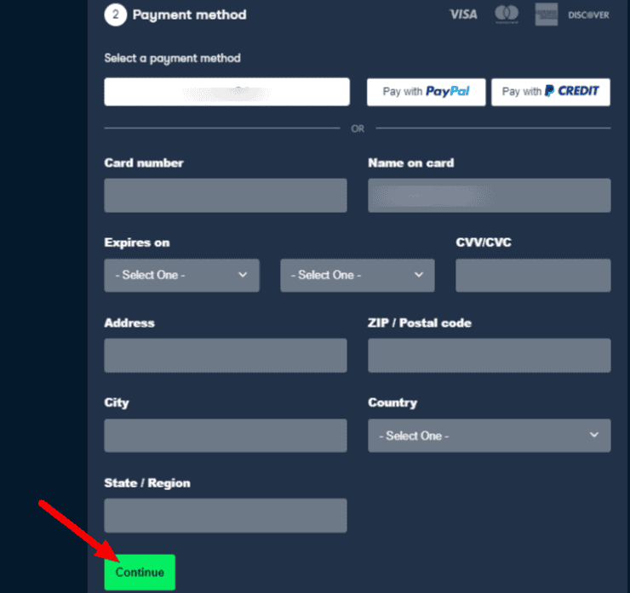This screenshot has width=630, height=593.
Task: Focus the Card number field
Action: [x=225, y=195]
